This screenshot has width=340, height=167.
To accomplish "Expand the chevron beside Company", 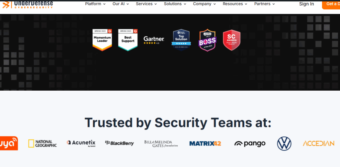I will [214, 4].
